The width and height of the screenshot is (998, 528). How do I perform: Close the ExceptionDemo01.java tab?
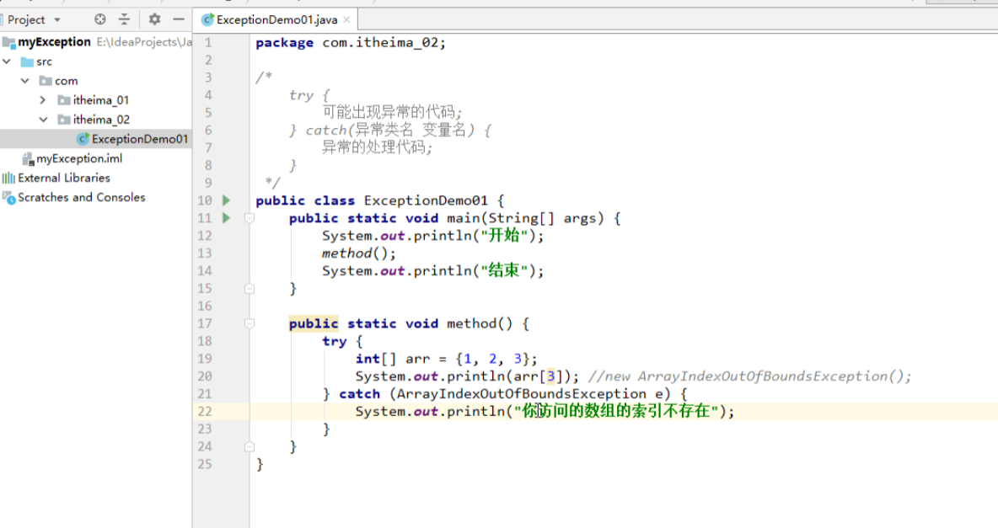tap(347, 19)
